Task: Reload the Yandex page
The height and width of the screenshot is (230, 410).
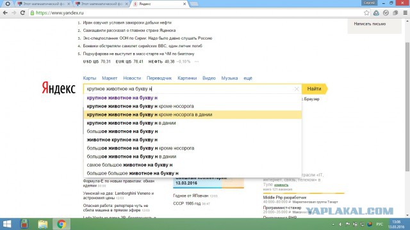Action: click(x=22, y=13)
